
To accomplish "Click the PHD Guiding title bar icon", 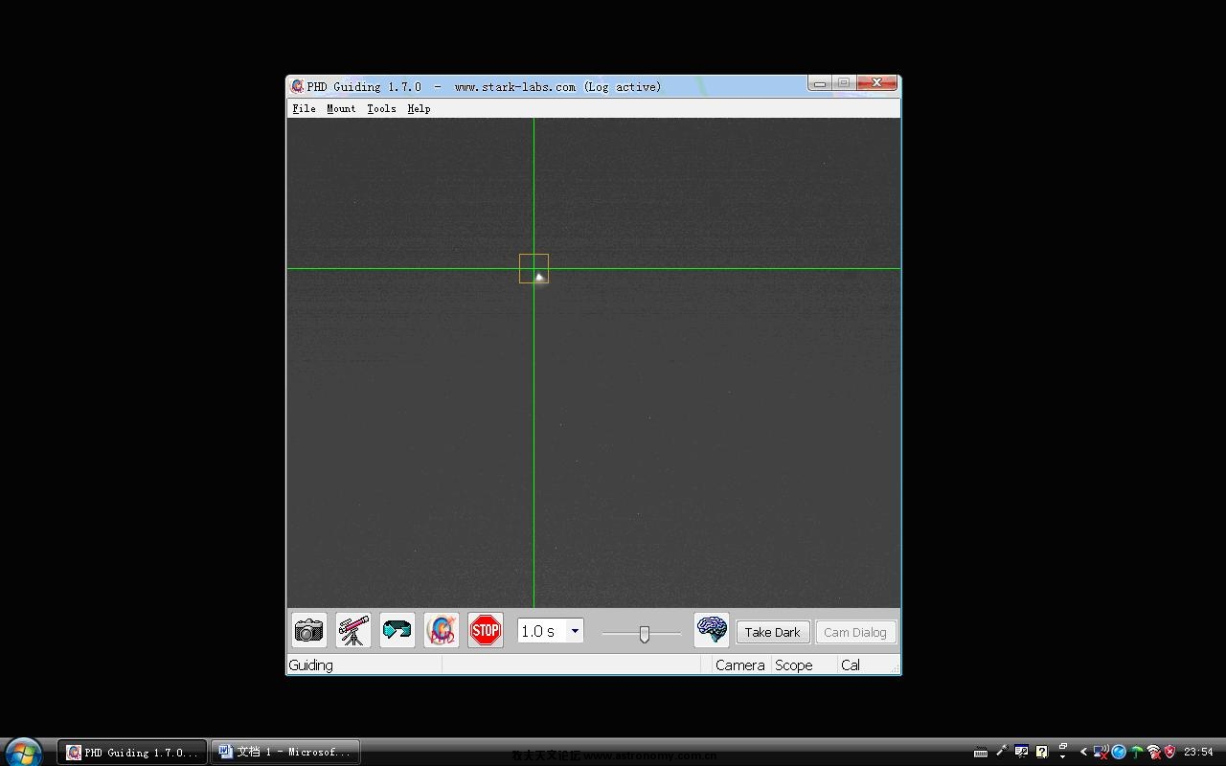I will point(297,86).
